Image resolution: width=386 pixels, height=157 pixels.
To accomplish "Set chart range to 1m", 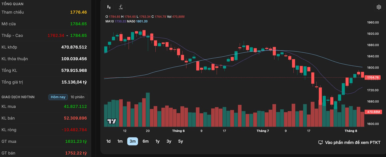I will pos(120,141).
